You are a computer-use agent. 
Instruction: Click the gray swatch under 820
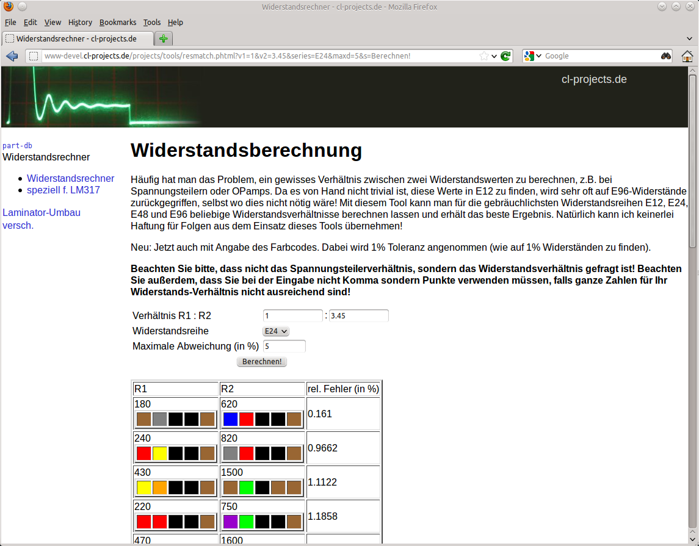(x=231, y=453)
